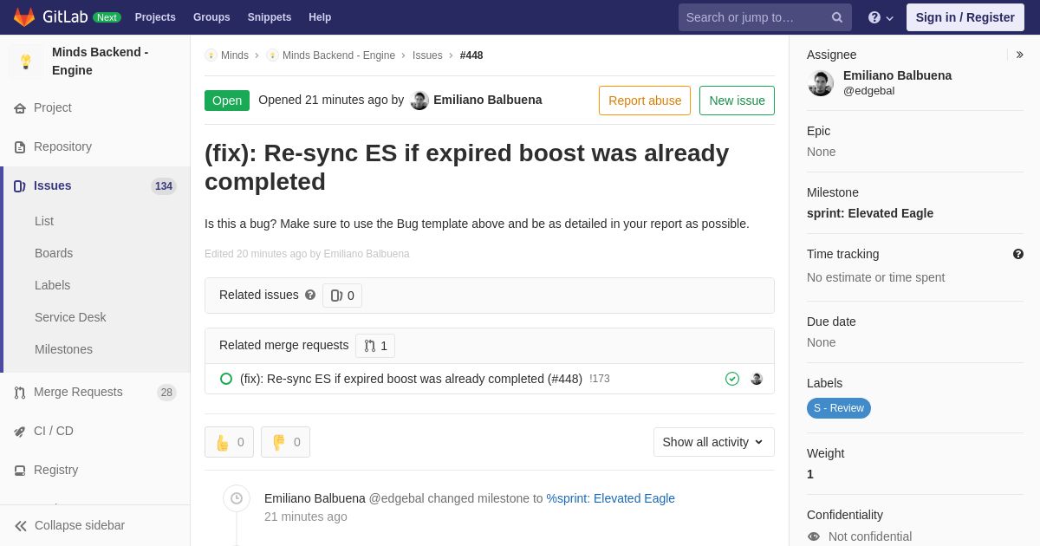This screenshot has height=546, width=1040.
Task: Click the No estimate or time spent text
Action: 875,277
